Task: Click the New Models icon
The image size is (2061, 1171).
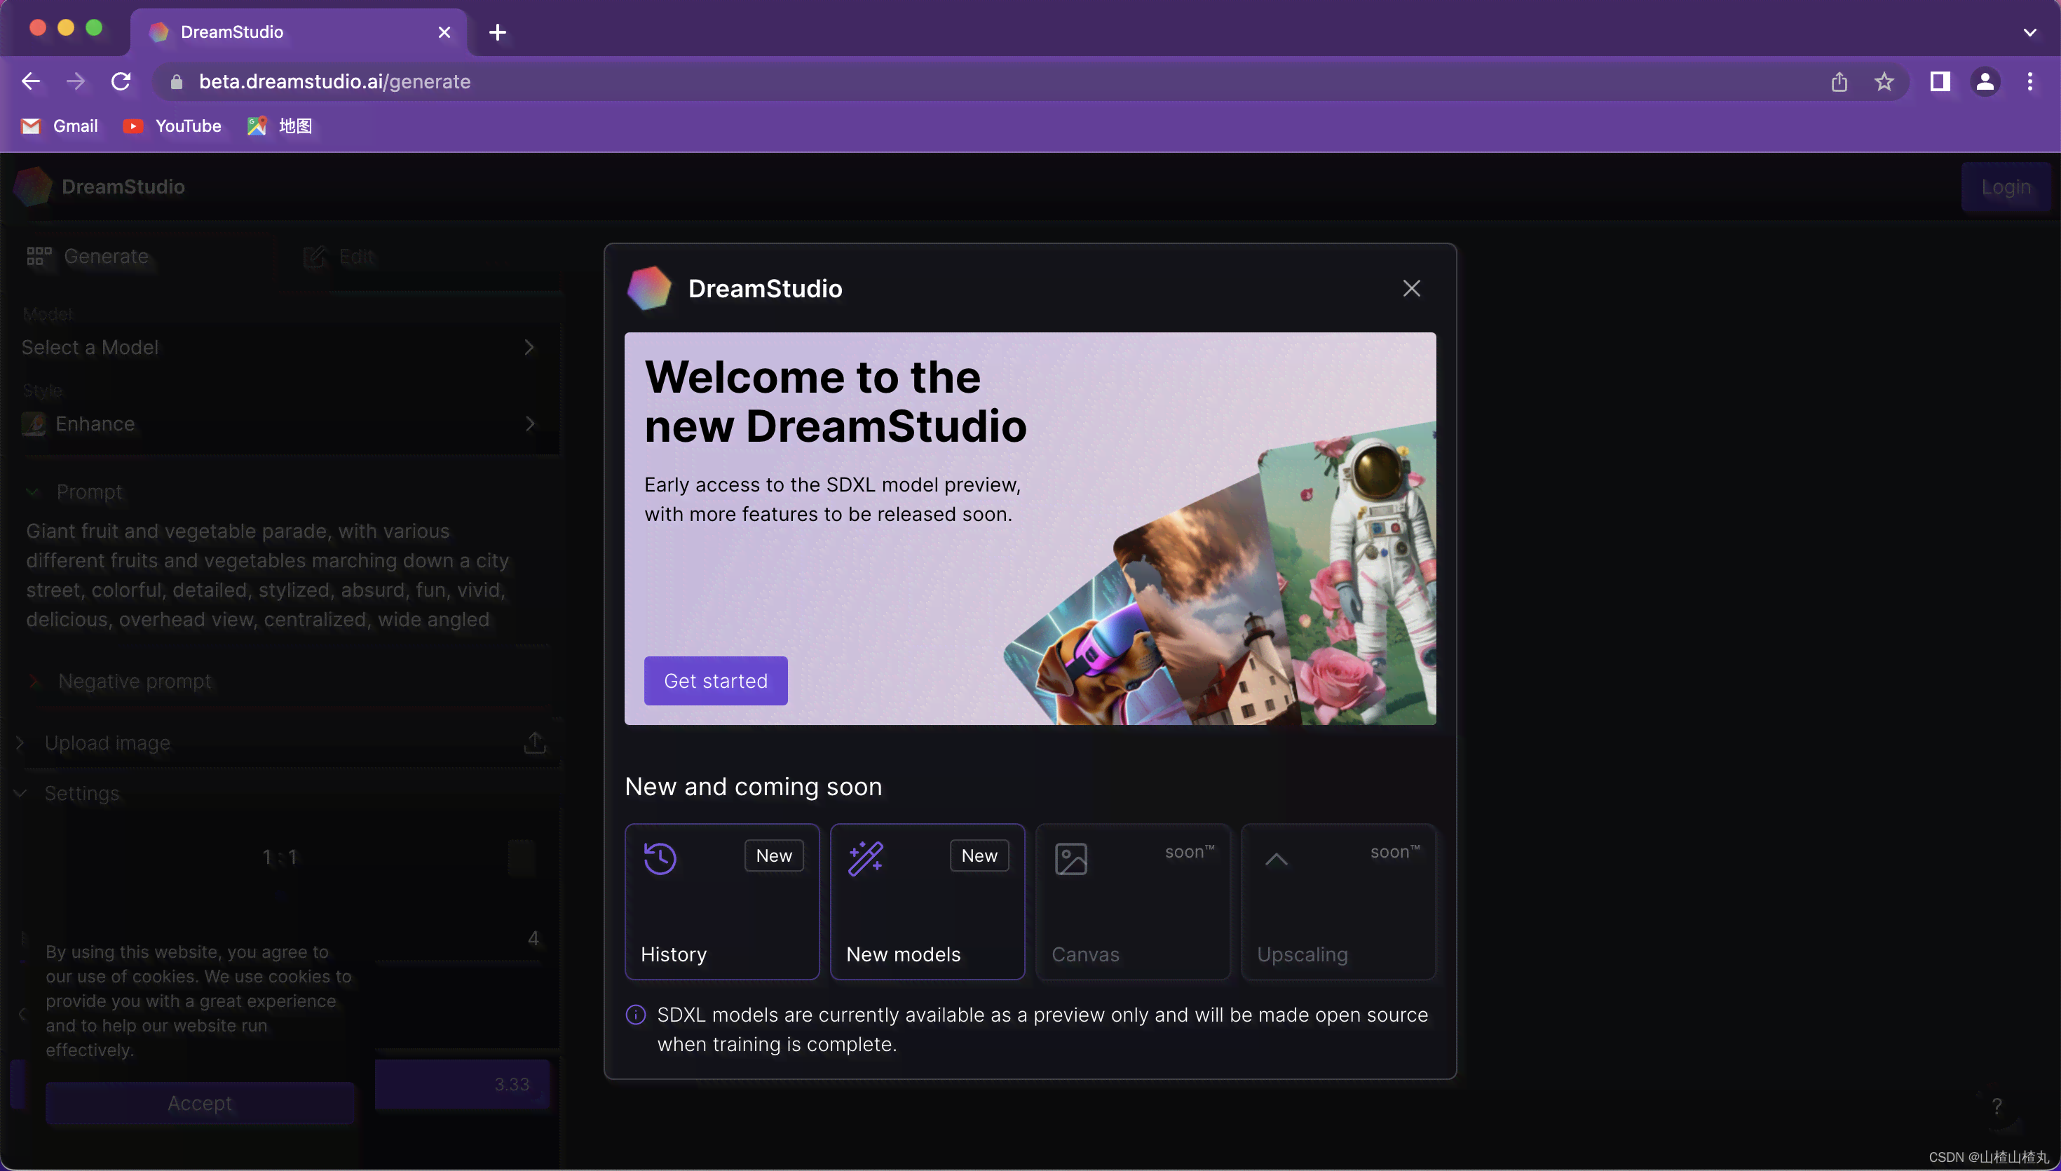Action: (x=865, y=858)
